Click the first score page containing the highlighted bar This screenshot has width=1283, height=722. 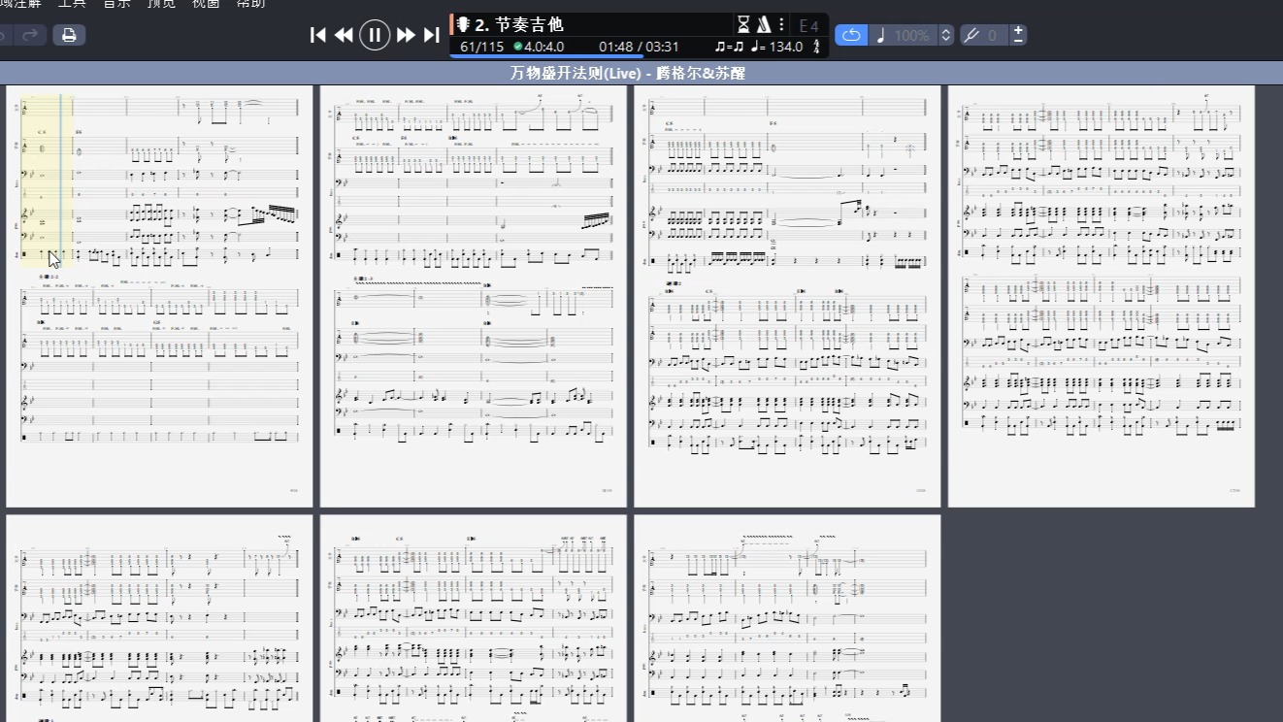coord(159,296)
